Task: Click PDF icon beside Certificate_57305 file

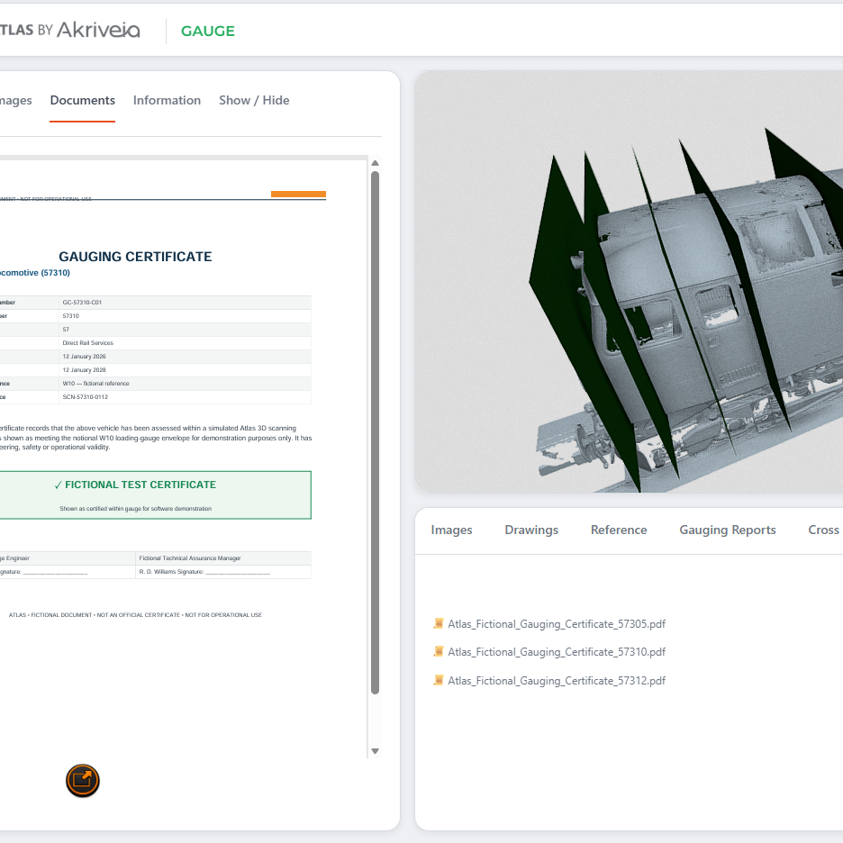Action: 439,623
